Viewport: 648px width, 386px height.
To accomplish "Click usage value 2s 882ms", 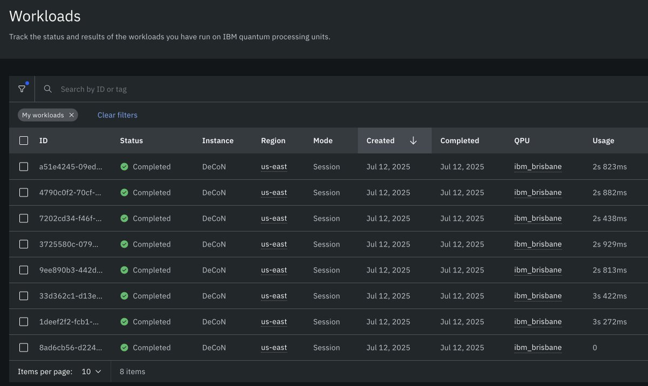I will point(610,193).
